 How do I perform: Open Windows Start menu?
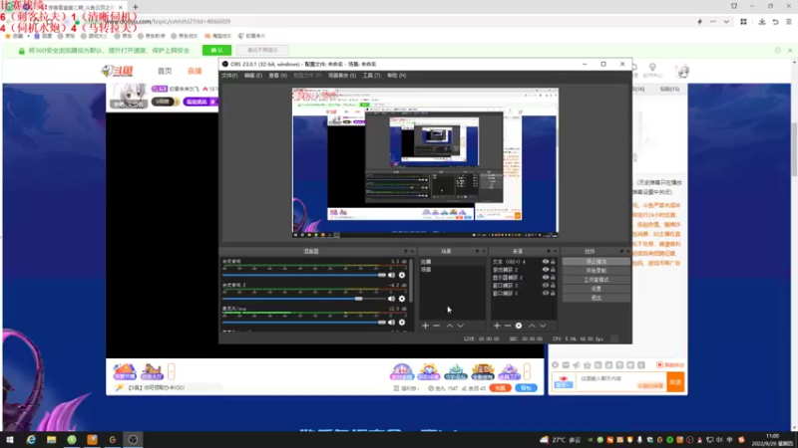10,440
